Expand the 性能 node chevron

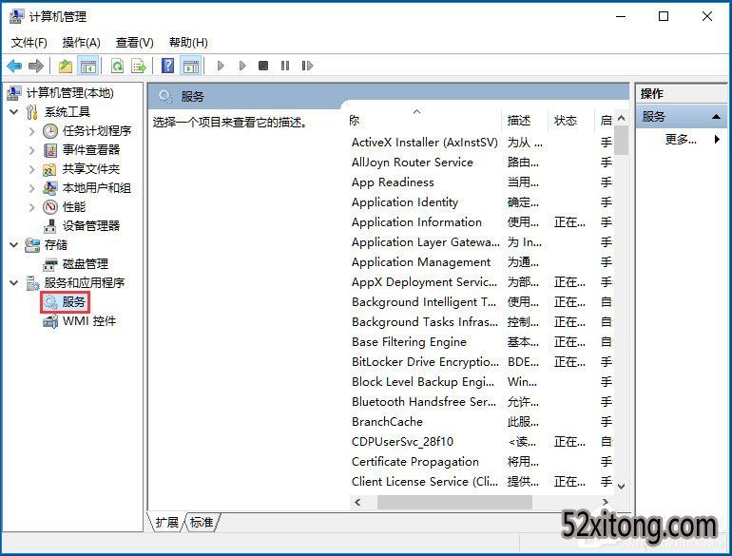coord(31,207)
